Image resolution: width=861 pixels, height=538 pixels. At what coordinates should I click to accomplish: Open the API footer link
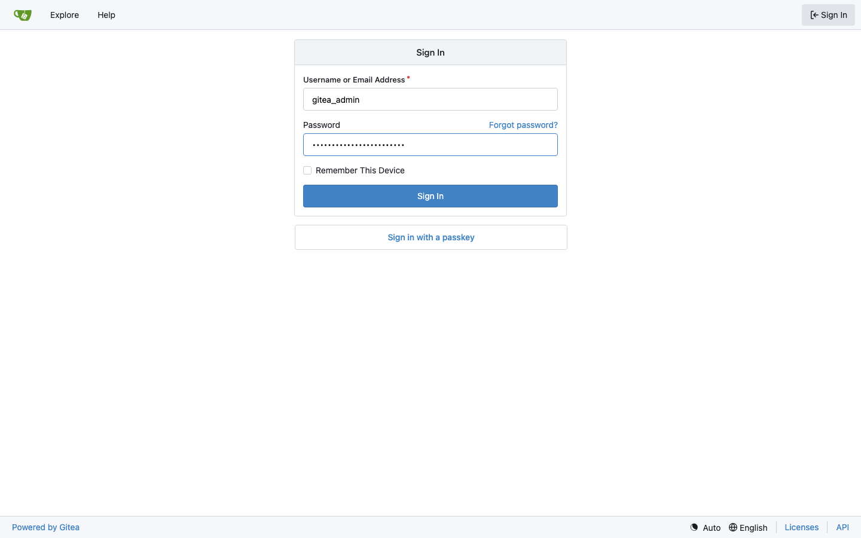842,527
